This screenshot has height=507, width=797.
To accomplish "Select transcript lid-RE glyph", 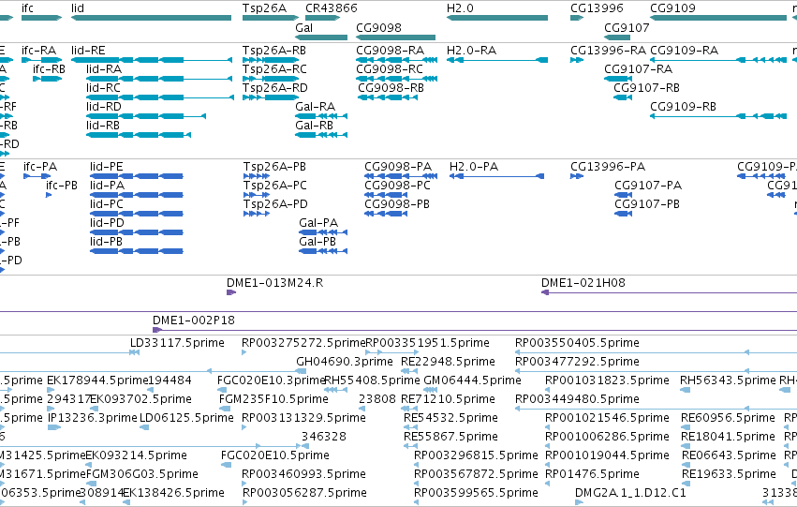I will (x=152, y=60).
